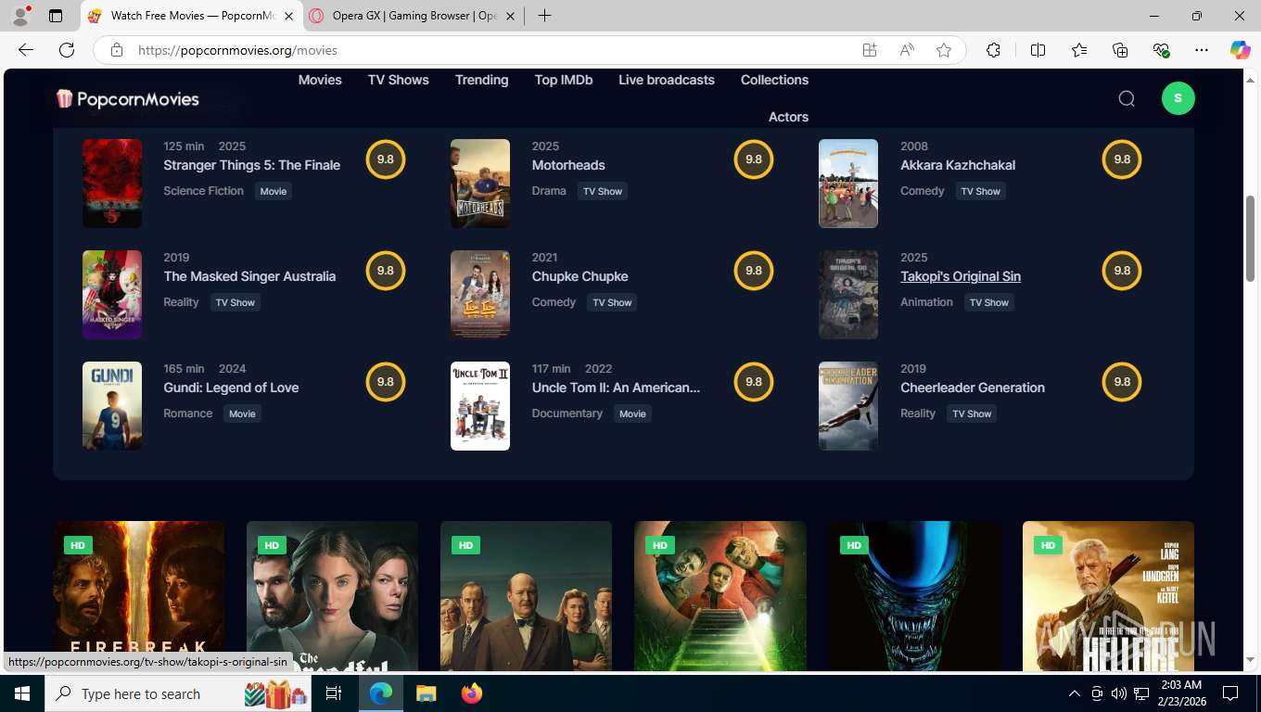The width and height of the screenshot is (1261, 712).
Task: Activate the Read aloud icon
Action: point(907,50)
